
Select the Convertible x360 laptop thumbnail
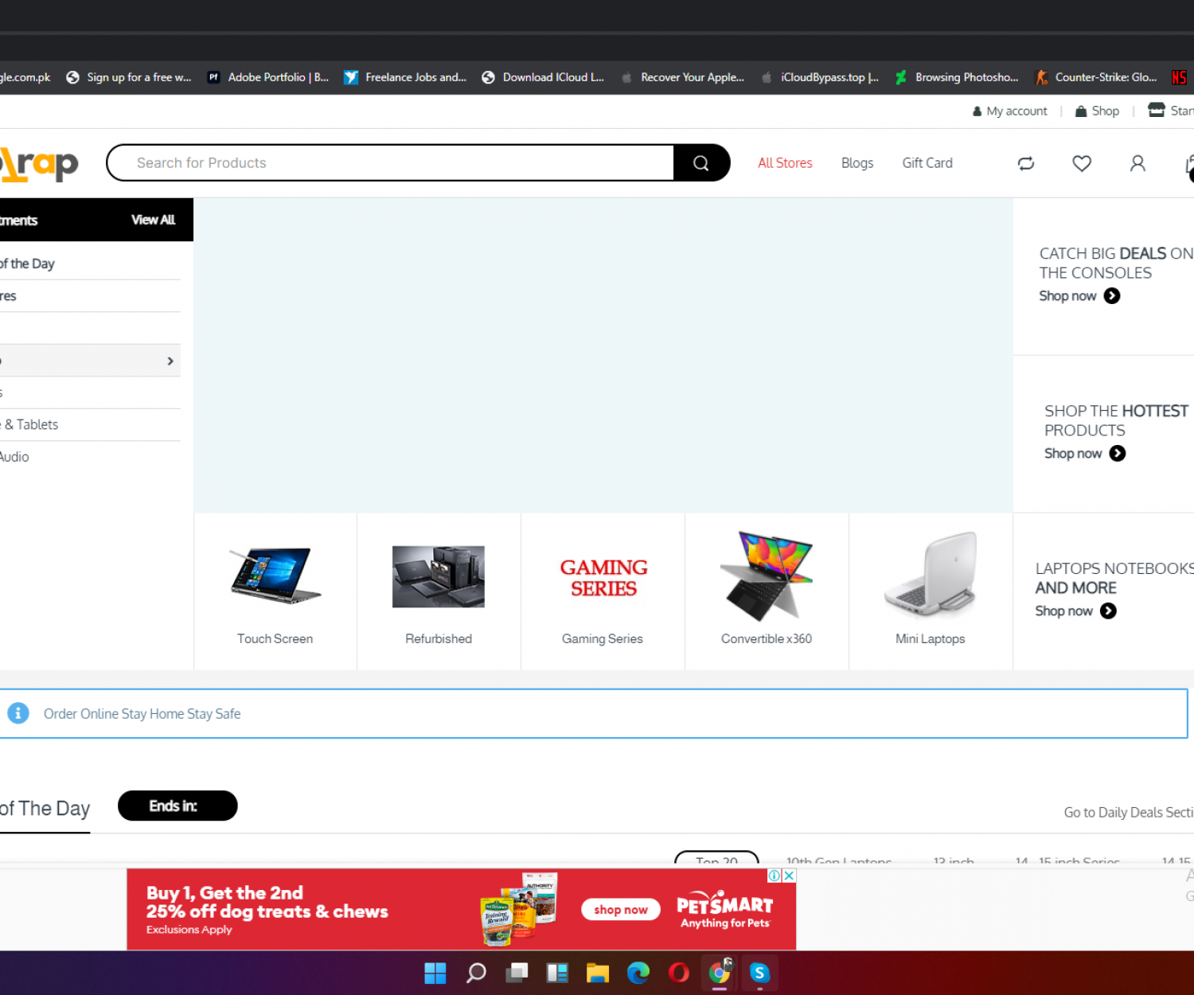point(767,577)
